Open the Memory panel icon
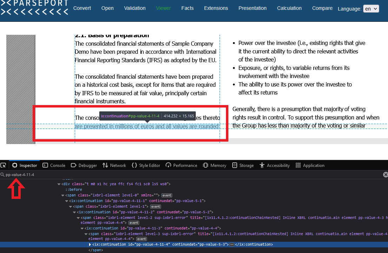388x253 pixels. click(x=205, y=165)
